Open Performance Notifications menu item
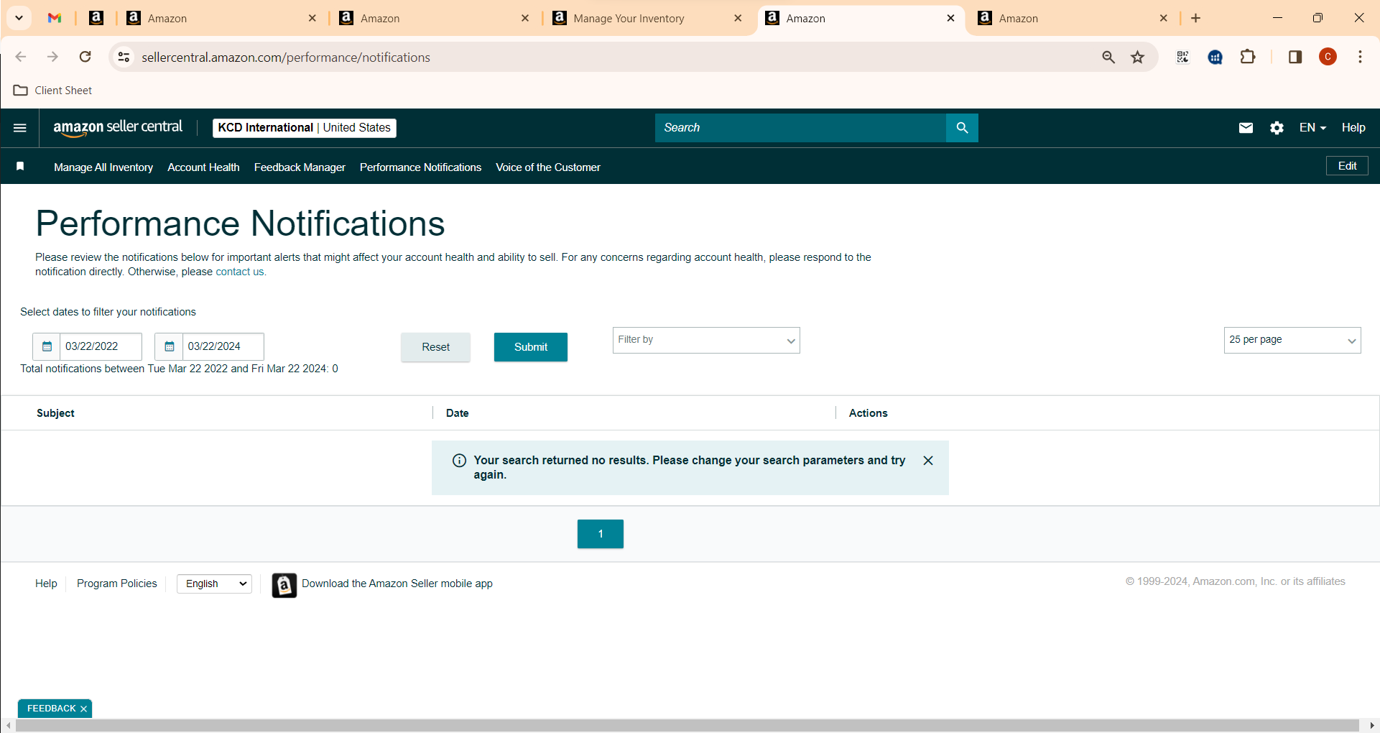The height and width of the screenshot is (733, 1380). 420,167
